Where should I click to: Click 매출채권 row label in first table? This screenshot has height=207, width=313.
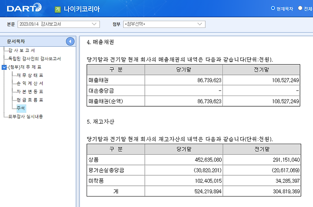pos(98,80)
